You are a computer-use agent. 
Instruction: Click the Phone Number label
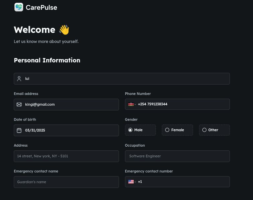[x=138, y=94]
